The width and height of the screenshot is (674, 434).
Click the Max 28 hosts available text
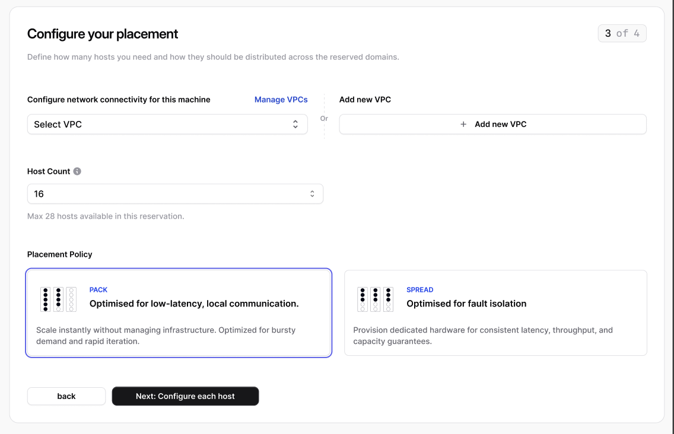[x=106, y=216]
